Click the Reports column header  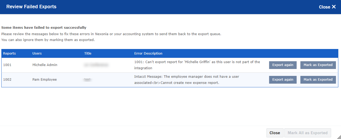tap(10, 54)
